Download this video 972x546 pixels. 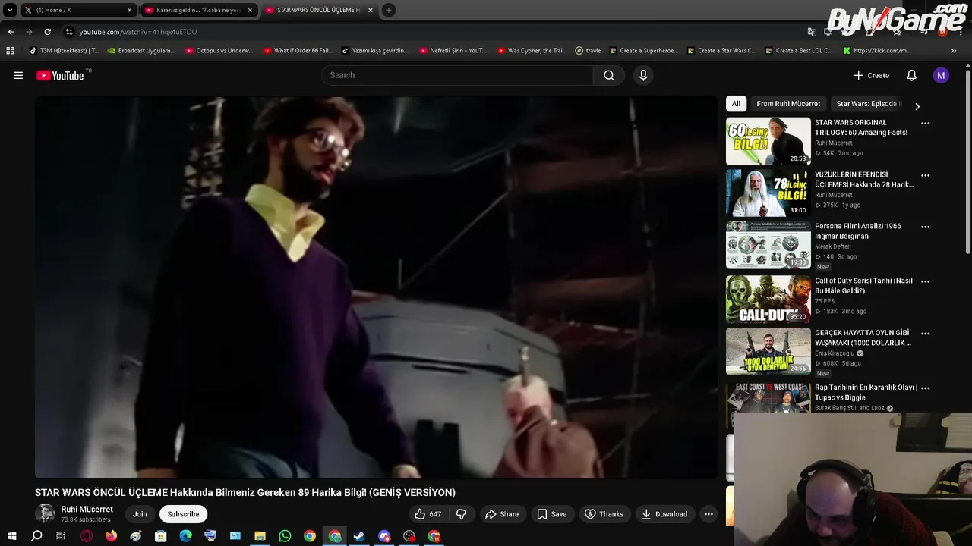tap(664, 514)
